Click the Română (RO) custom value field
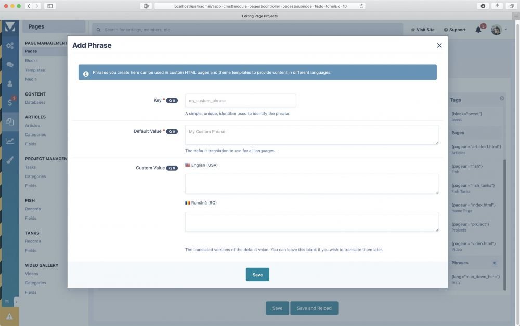The width and height of the screenshot is (520, 326). click(x=311, y=222)
